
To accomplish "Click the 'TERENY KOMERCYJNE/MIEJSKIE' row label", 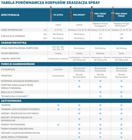I will coord(17,129).
